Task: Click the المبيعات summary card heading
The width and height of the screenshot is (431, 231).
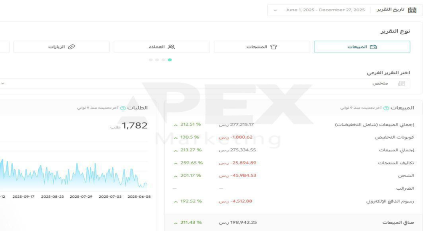Action: [x=402, y=108]
